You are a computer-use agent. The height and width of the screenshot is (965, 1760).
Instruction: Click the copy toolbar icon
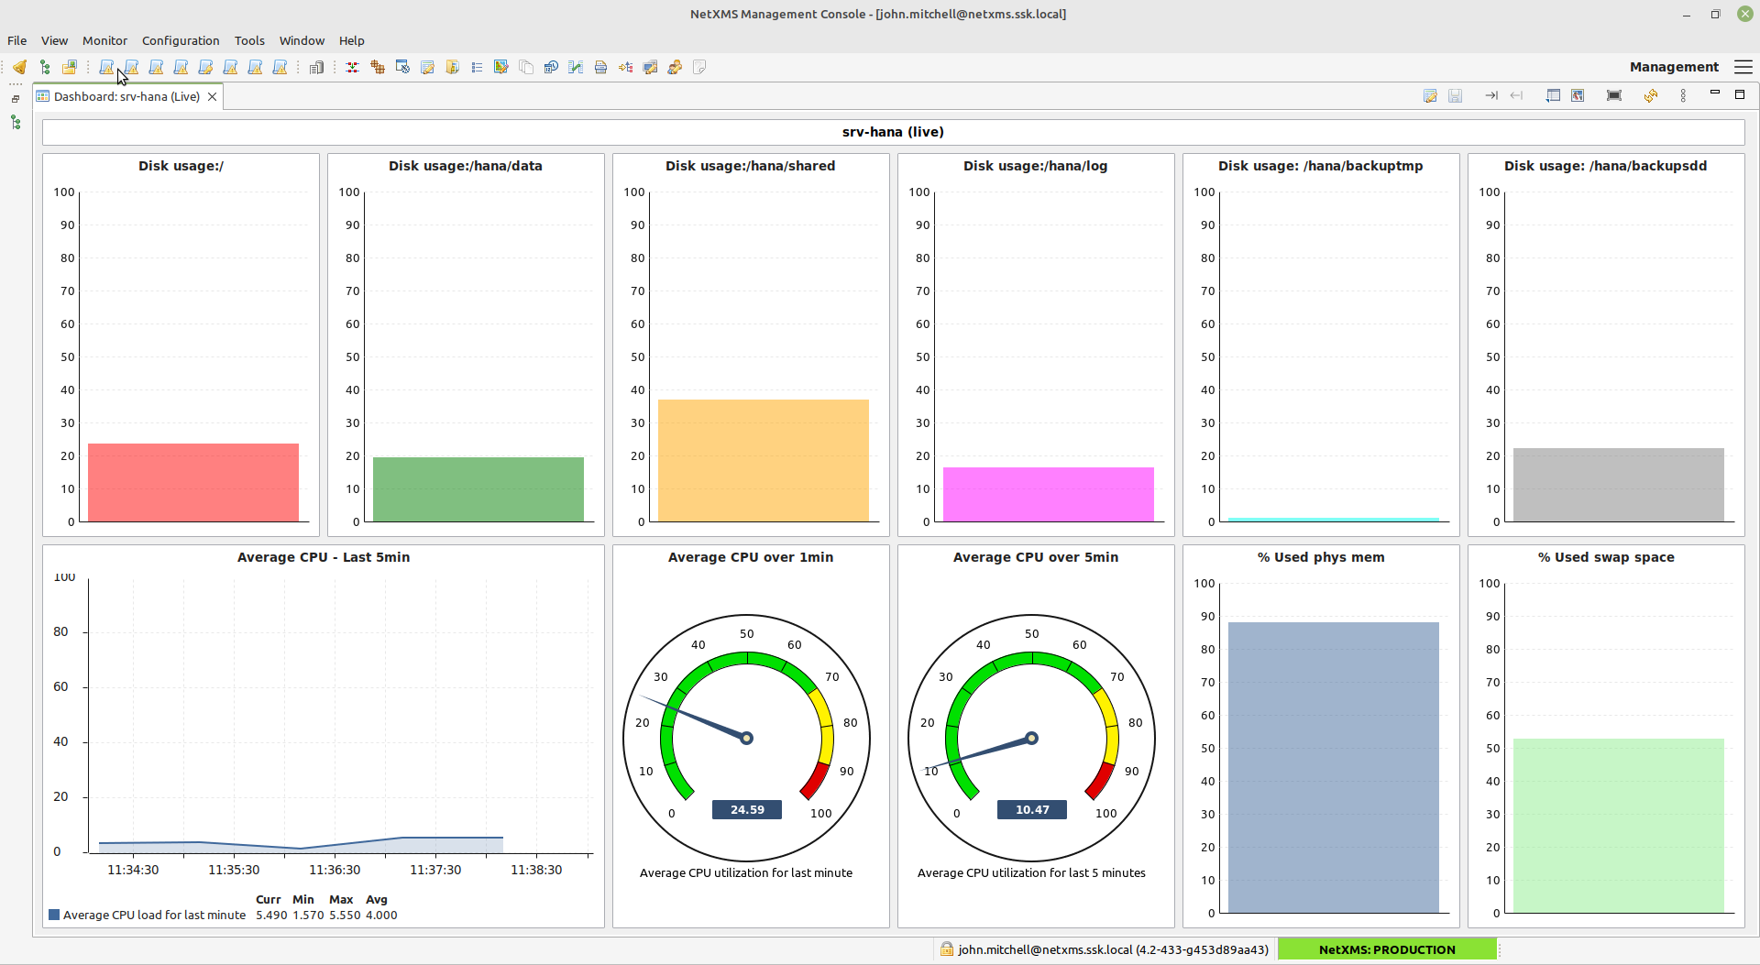(x=526, y=67)
